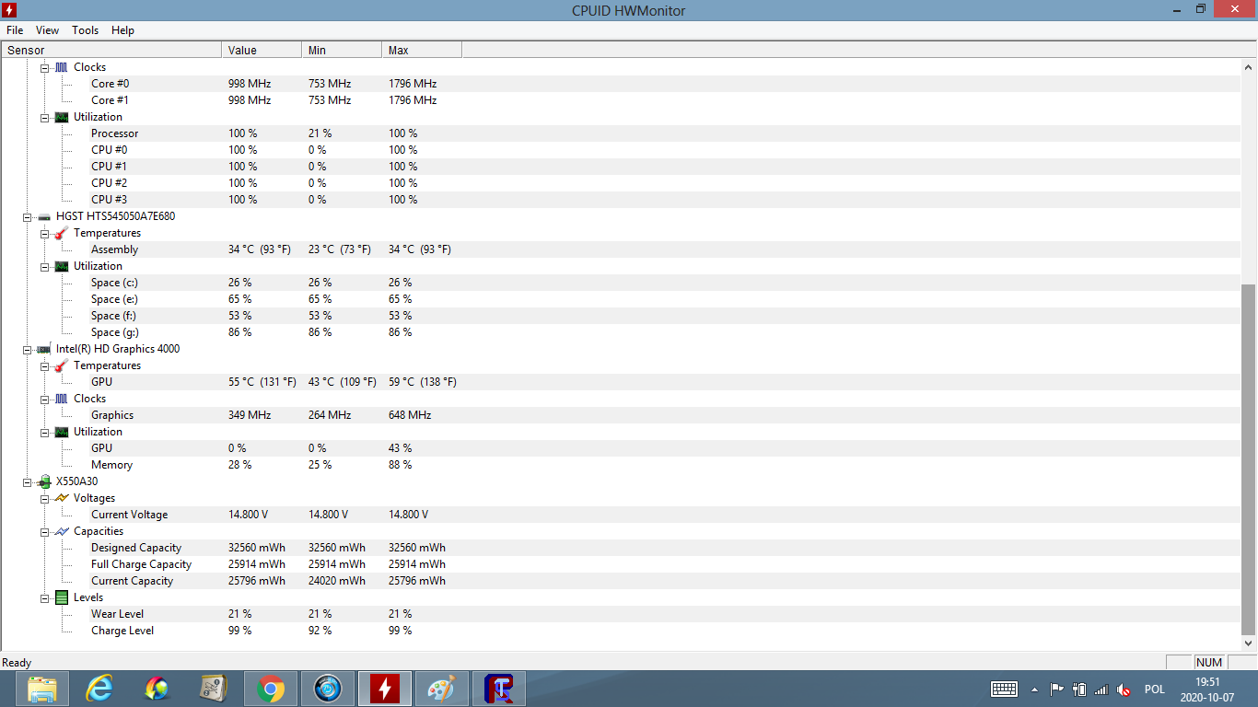Collapse the Intel(R) HD Graphics 4000 node
This screenshot has width=1258, height=707.
(28, 350)
